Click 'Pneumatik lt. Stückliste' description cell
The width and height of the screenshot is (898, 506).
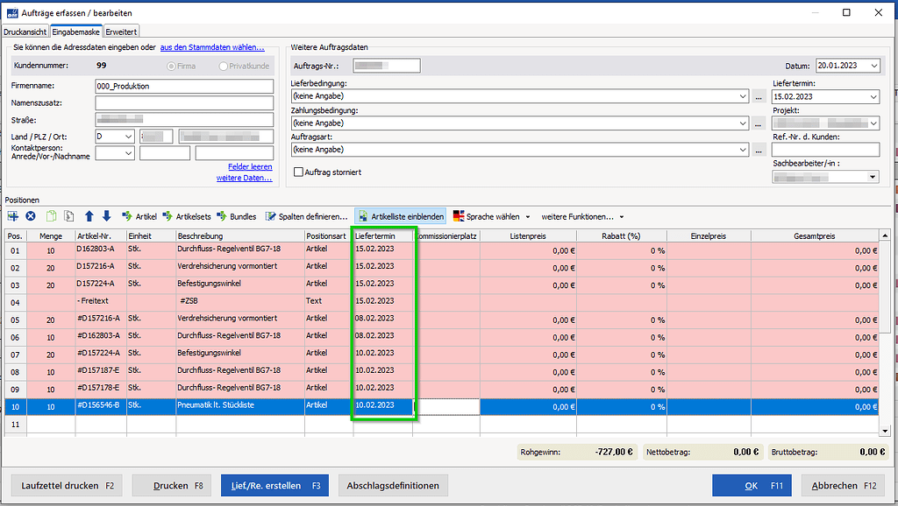pyautogui.click(x=240, y=405)
